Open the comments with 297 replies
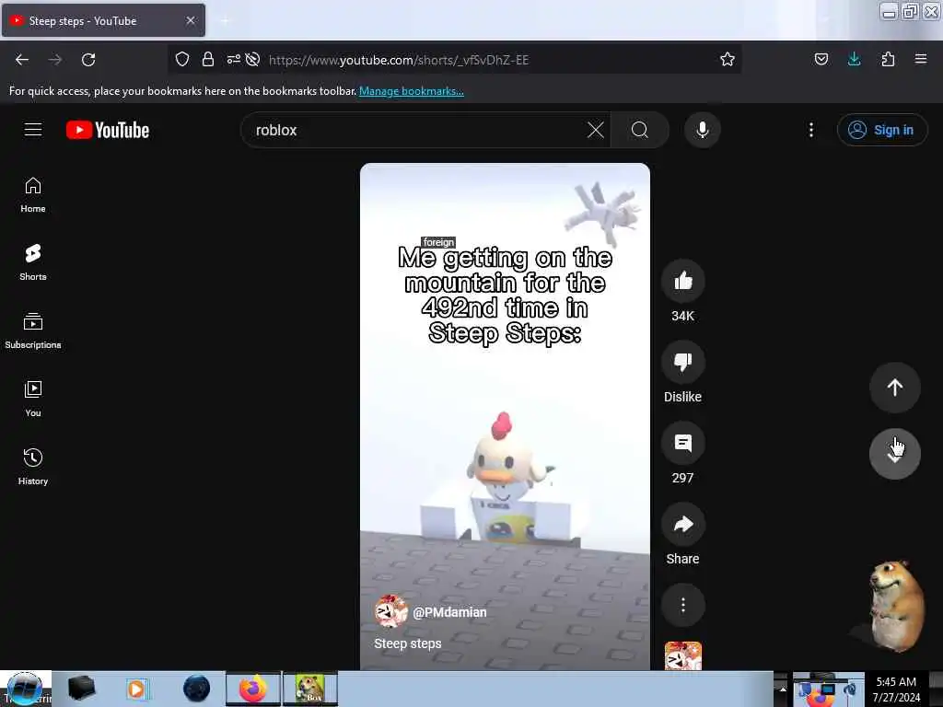This screenshot has width=943, height=707. click(x=682, y=443)
